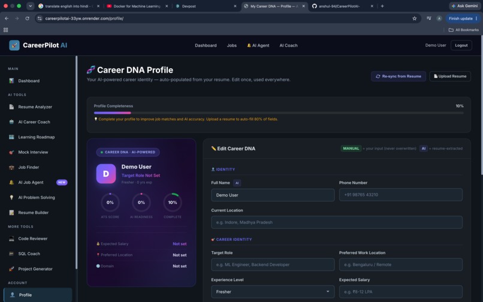Screen dimensions: 483x302
Task: Open Dashboard in the top navigation
Action: click(x=206, y=46)
